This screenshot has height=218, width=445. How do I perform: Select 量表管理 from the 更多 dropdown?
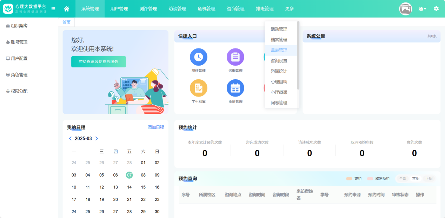(x=279, y=50)
